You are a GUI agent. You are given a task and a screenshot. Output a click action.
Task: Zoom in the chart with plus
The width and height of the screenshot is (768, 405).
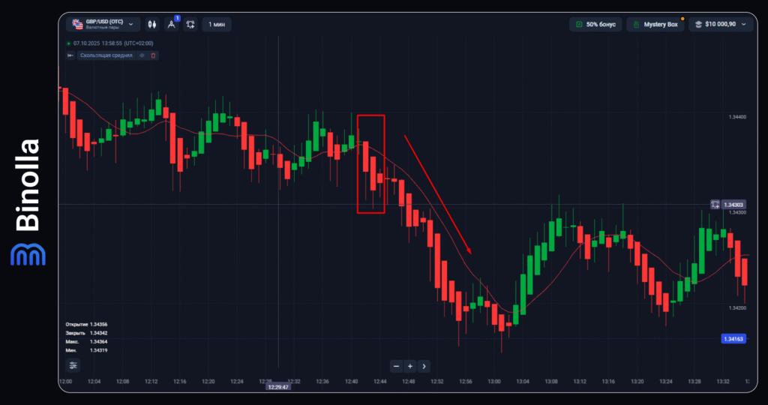tap(409, 366)
